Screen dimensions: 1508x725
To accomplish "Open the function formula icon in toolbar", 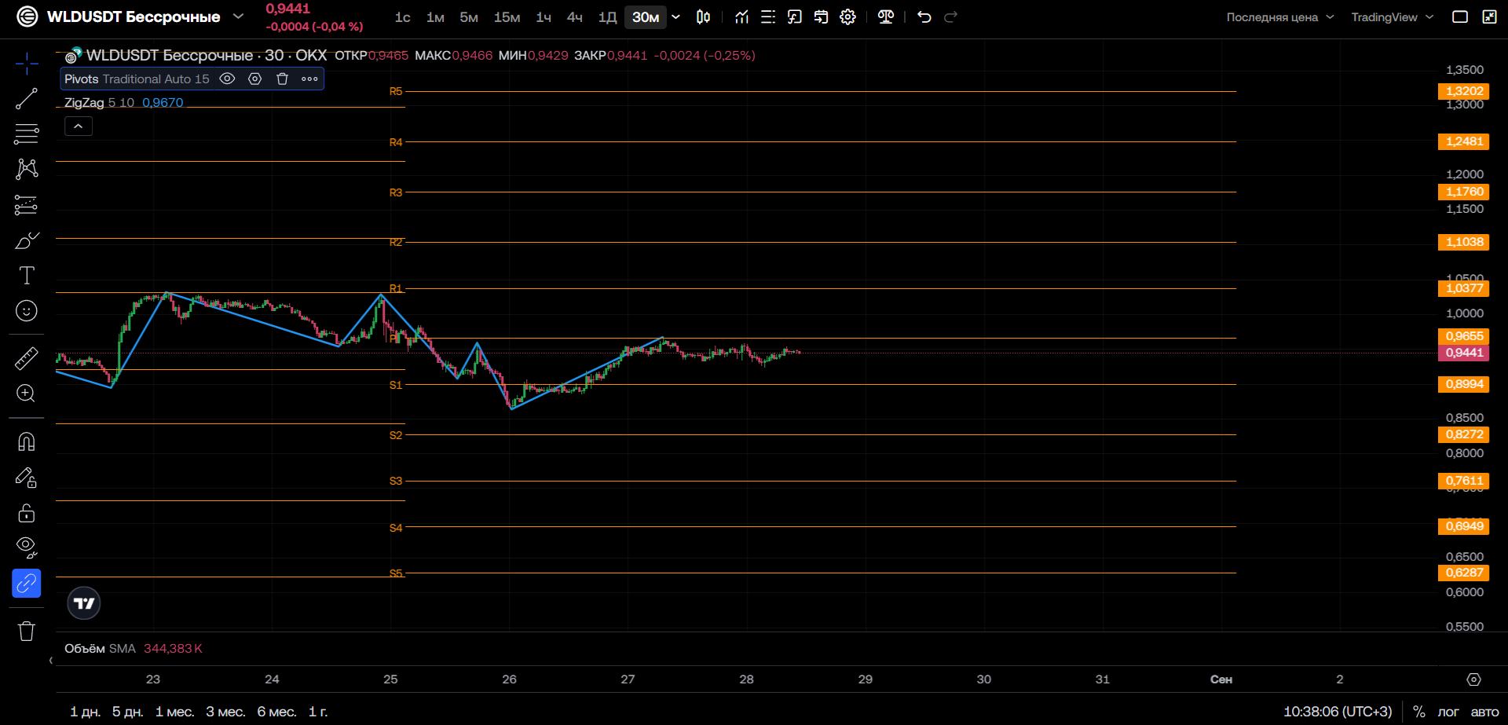I will pos(795,17).
